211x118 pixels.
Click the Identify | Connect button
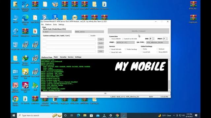[138, 31]
